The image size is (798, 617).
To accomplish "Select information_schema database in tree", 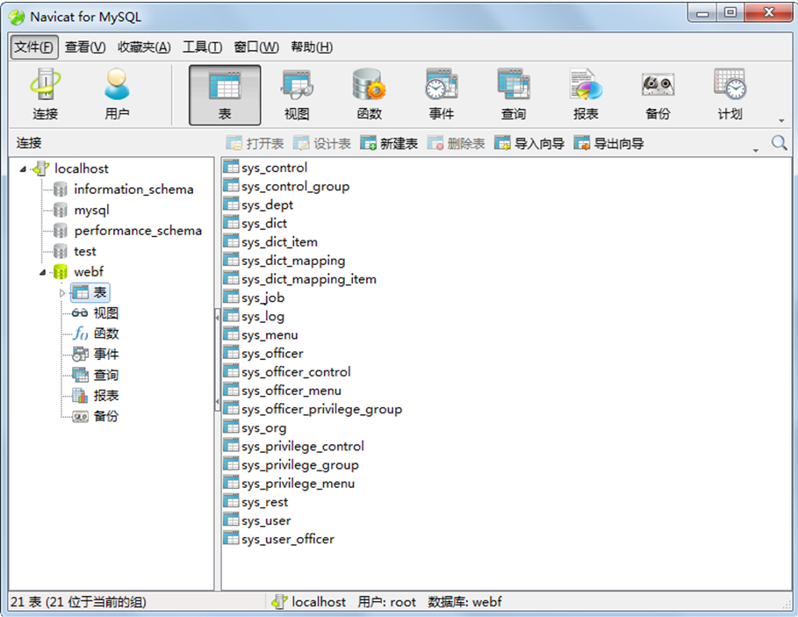I will (124, 190).
